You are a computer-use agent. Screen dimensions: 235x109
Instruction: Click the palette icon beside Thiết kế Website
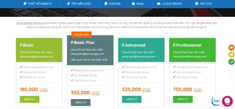pos(25,4)
